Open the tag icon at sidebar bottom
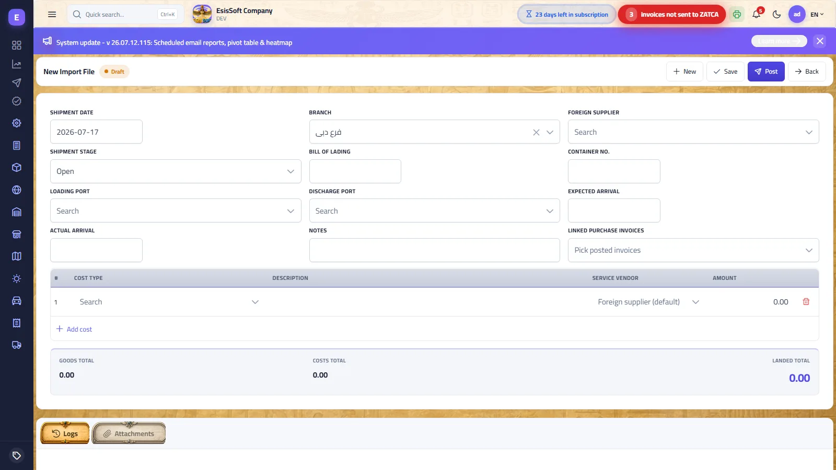The width and height of the screenshot is (836, 470). point(17,455)
